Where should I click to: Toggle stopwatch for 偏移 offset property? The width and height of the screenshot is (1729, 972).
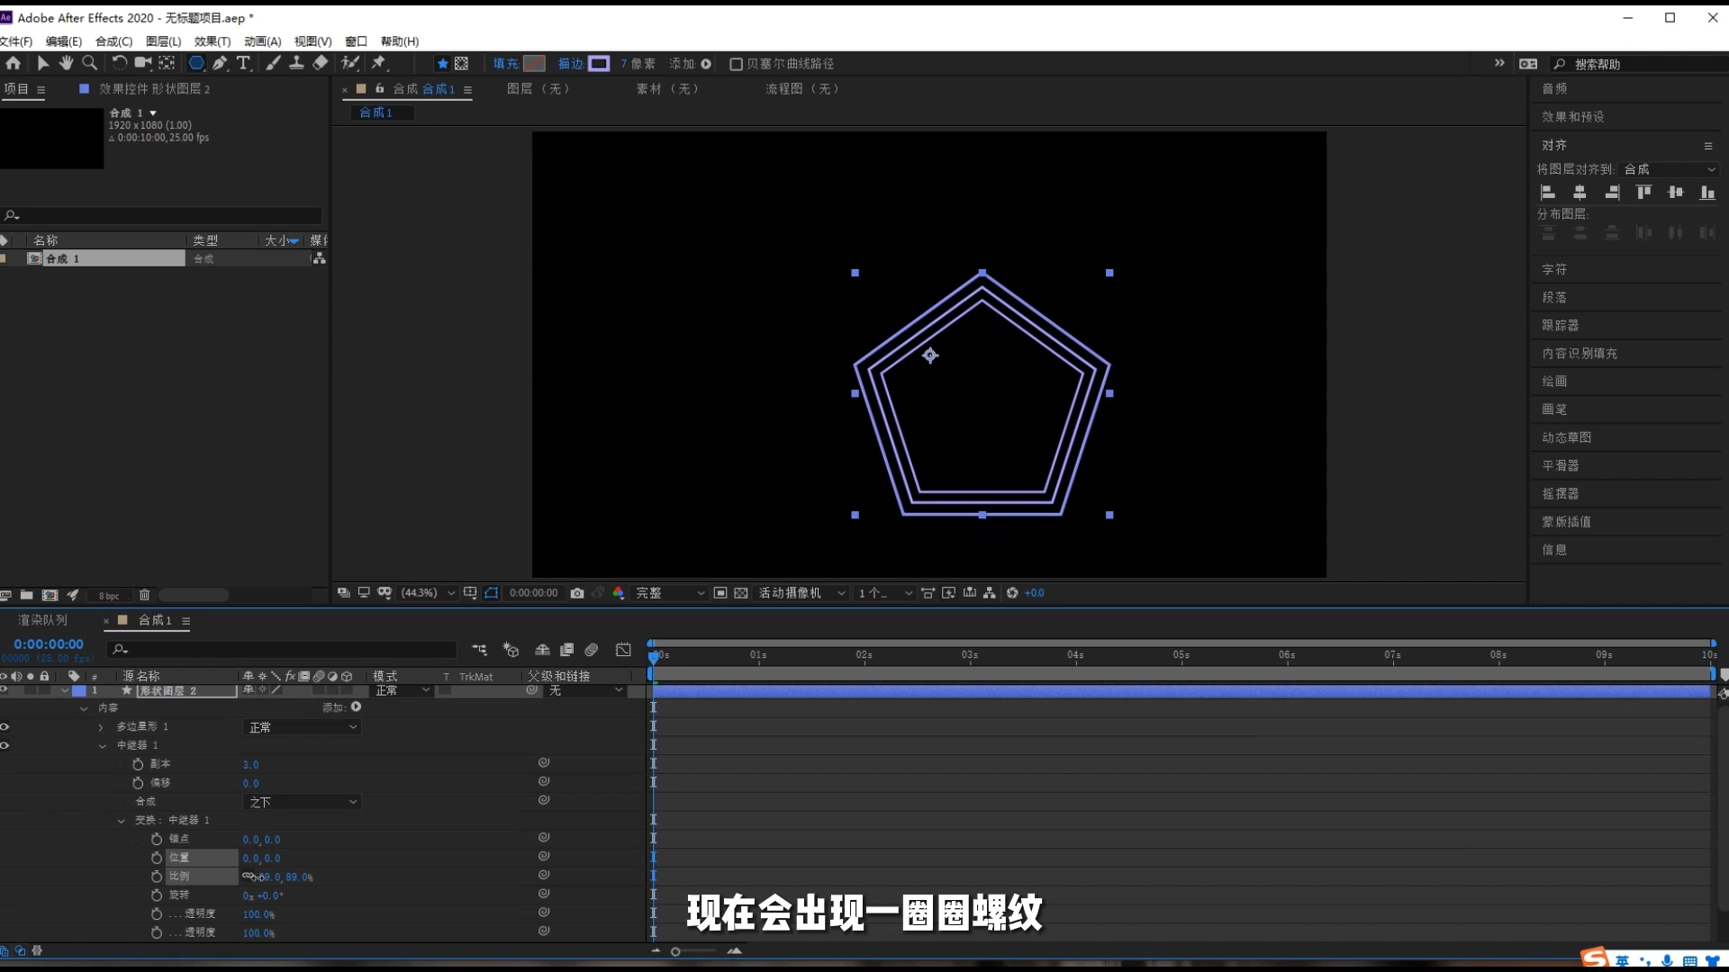[138, 783]
